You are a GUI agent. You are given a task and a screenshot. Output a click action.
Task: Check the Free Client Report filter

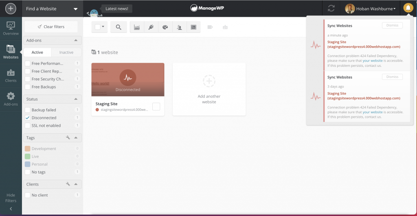click(27, 71)
